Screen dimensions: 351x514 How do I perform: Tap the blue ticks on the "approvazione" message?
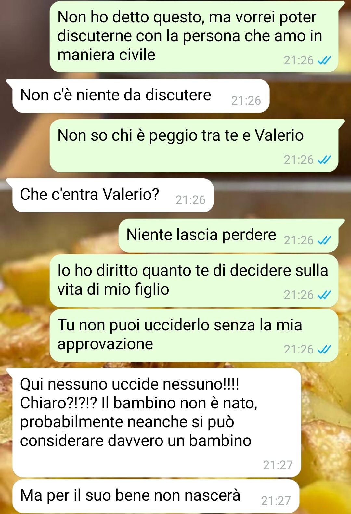point(324,350)
